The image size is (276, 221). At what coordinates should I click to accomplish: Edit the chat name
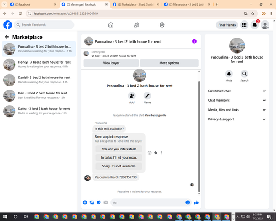coord(147,96)
